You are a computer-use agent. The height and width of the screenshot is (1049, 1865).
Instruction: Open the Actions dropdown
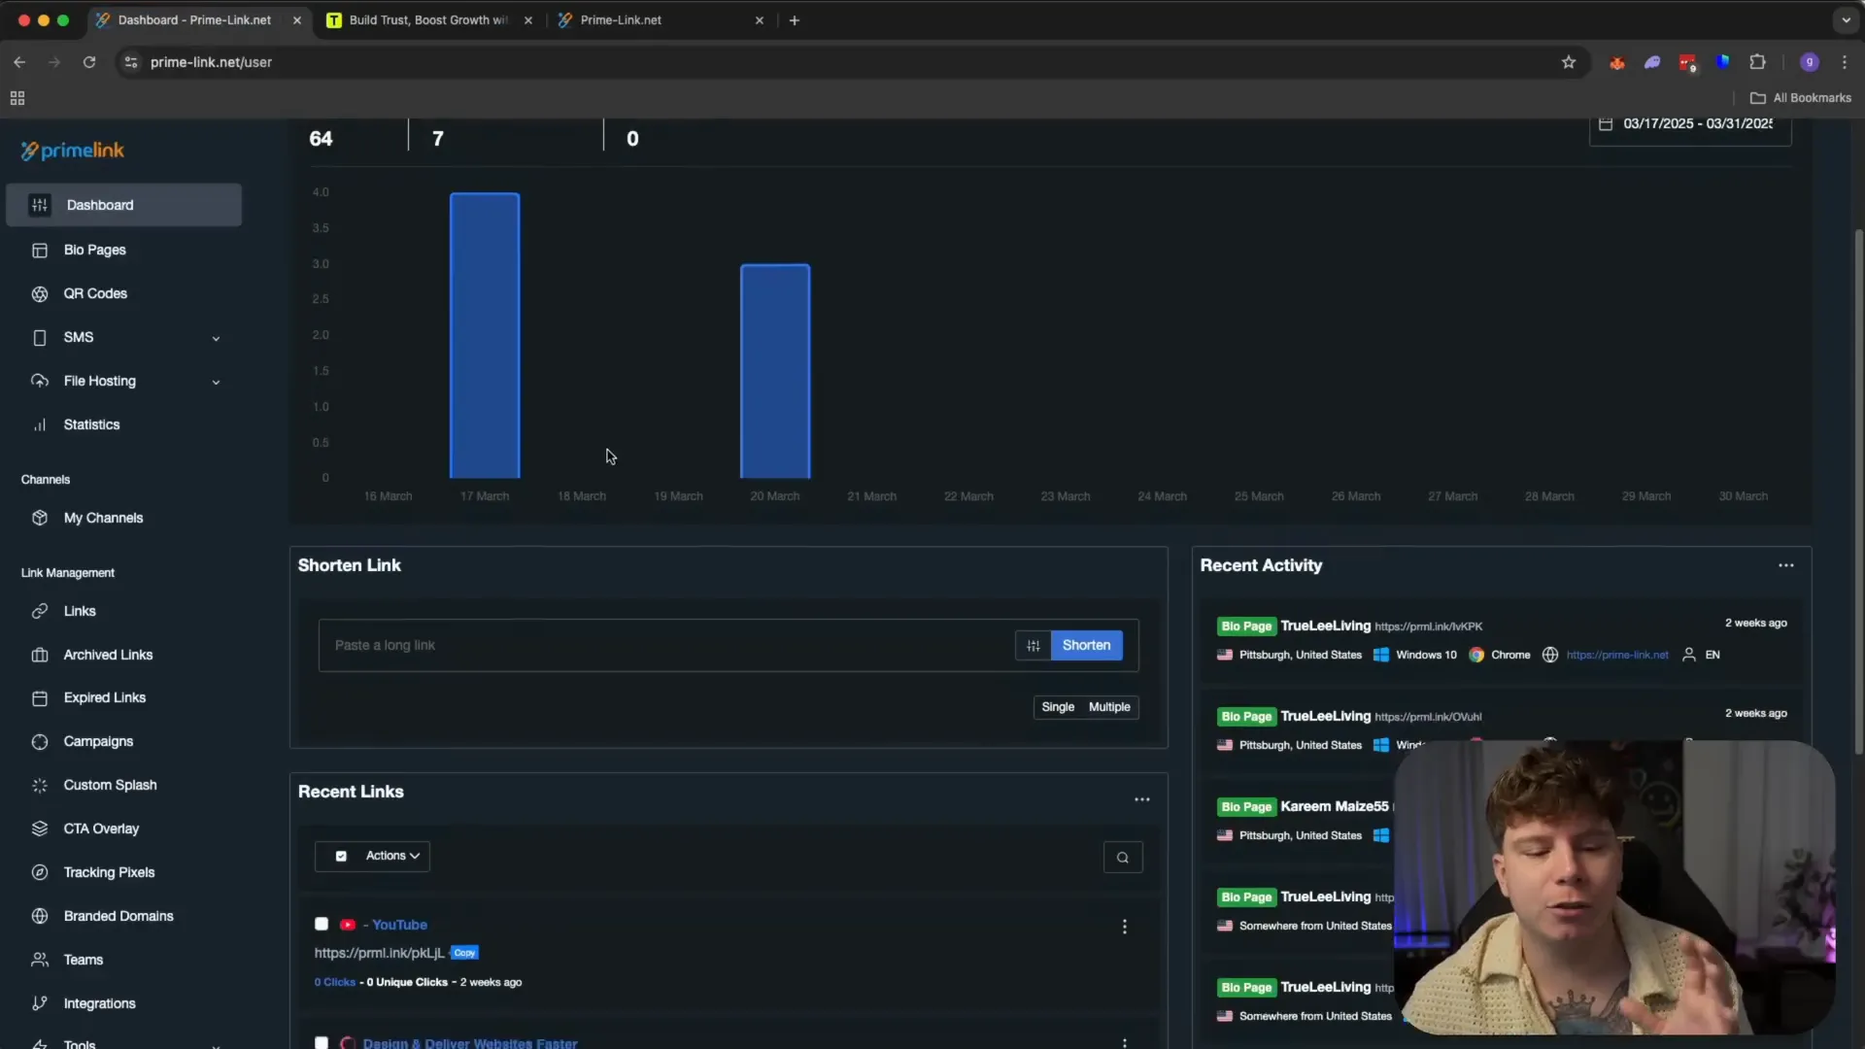(393, 857)
